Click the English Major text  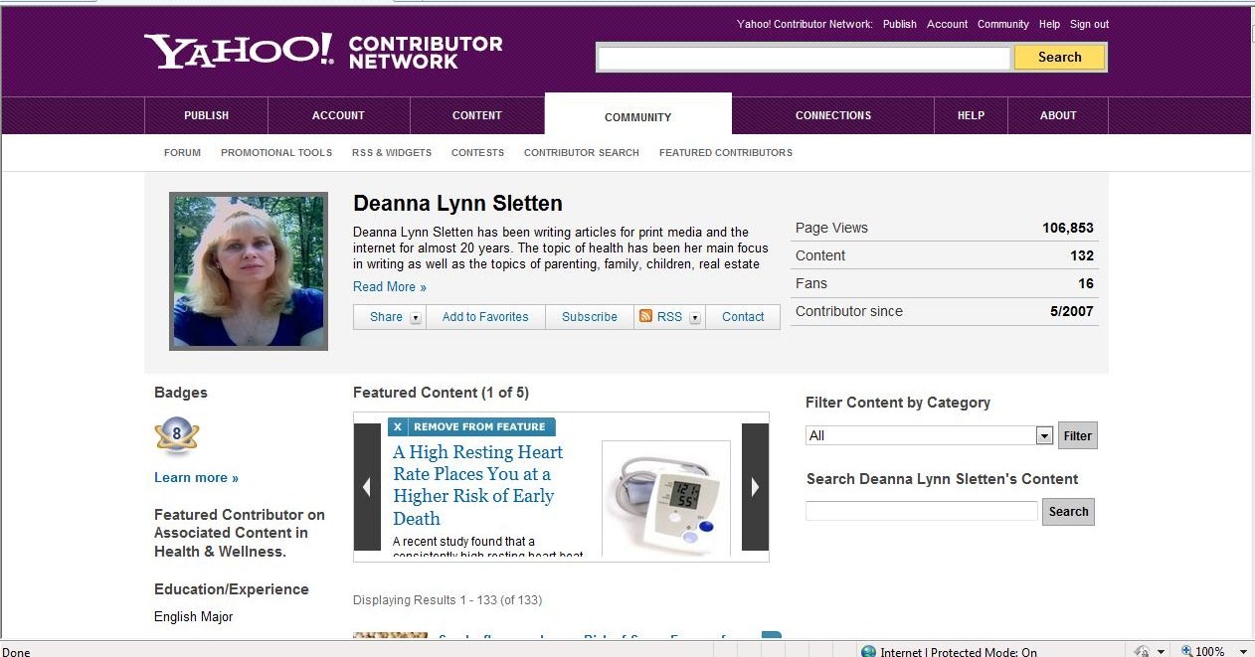[193, 617]
